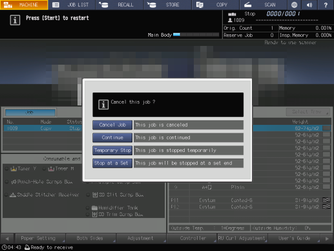Select job 1009 row in job list
The width and height of the screenshot is (334, 251).
(43, 128)
